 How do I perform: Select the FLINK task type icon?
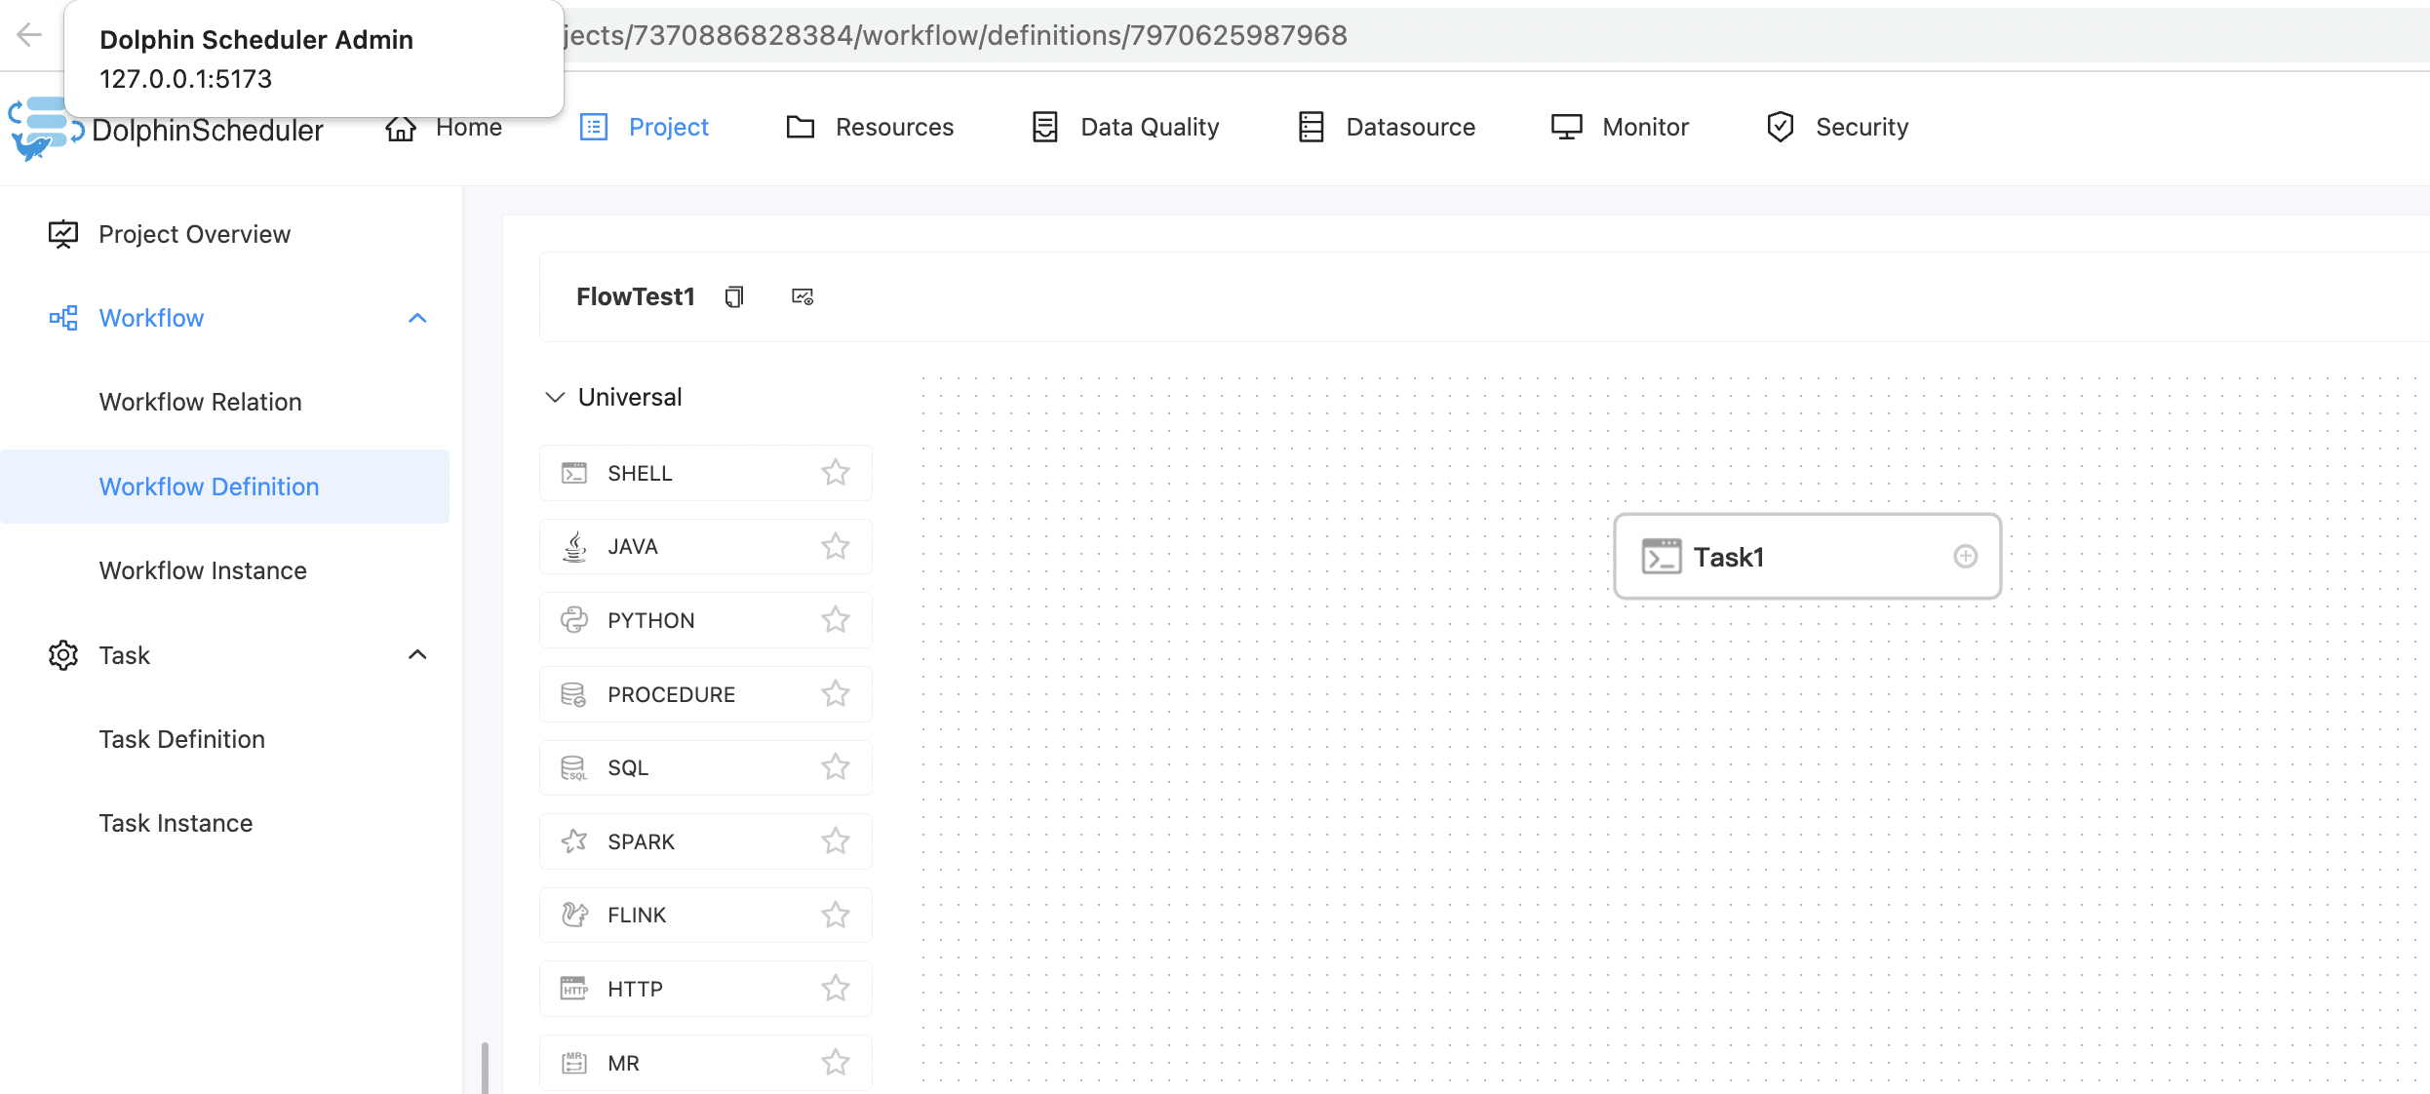pyautogui.click(x=574, y=915)
